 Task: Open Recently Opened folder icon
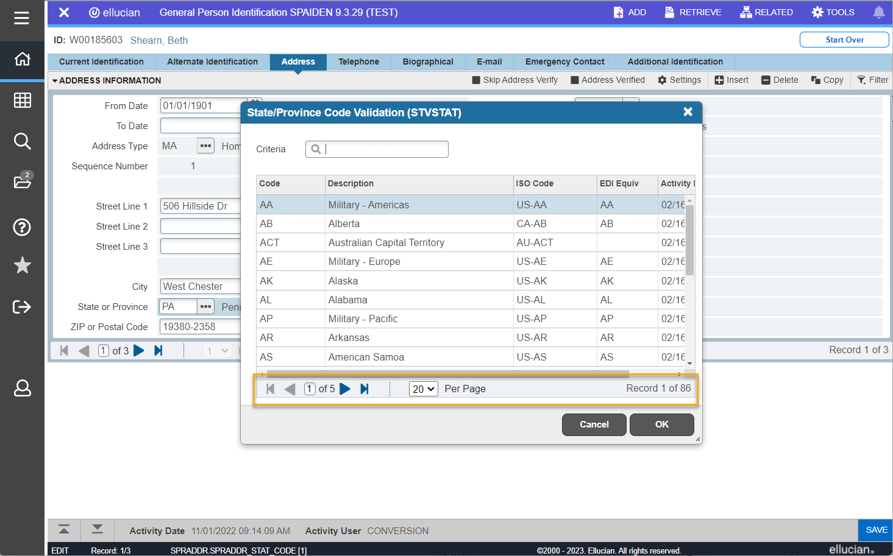pyautogui.click(x=23, y=181)
